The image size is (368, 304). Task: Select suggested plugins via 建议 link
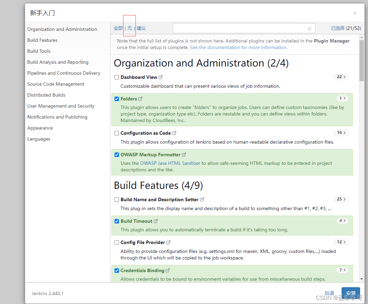point(141,28)
